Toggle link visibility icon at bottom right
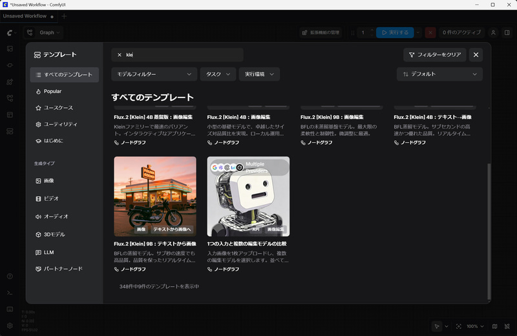 (x=507, y=326)
